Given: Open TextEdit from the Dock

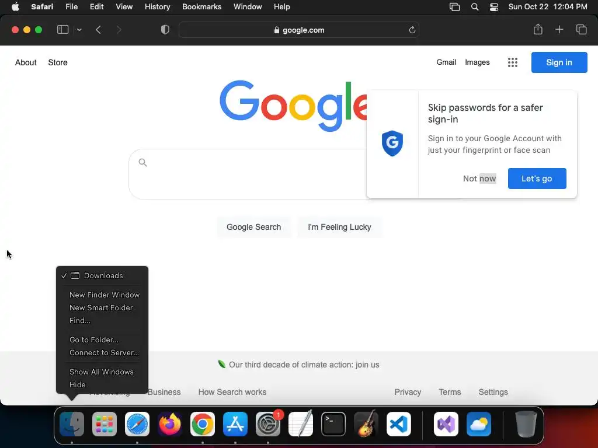Looking at the screenshot, I should point(301,424).
